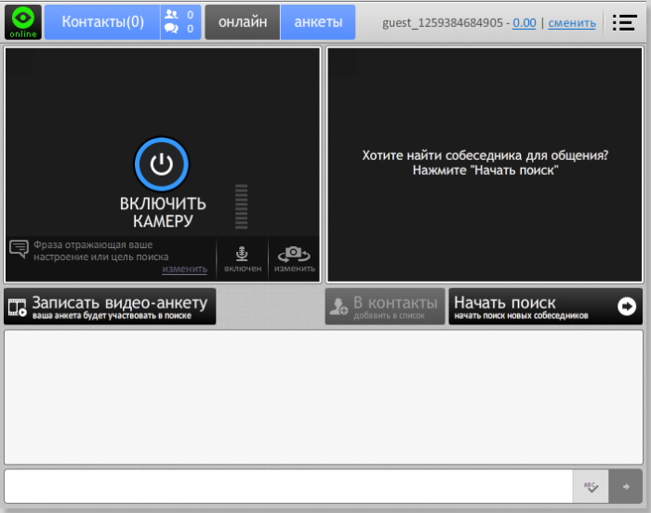Click Начать поиск button

(x=546, y=307)
